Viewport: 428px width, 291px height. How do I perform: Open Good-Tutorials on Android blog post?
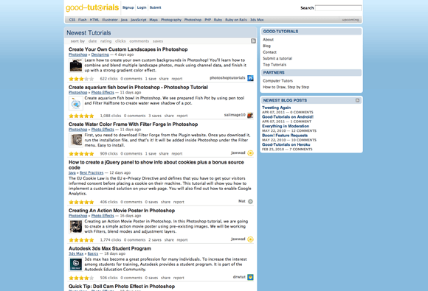(288, 117)
